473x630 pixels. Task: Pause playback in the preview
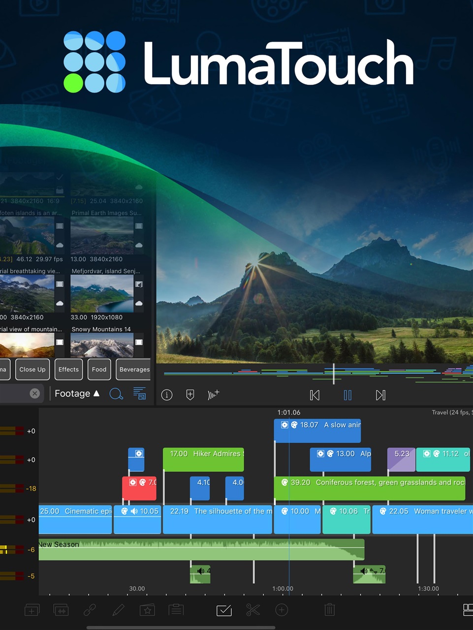point(347,395)
